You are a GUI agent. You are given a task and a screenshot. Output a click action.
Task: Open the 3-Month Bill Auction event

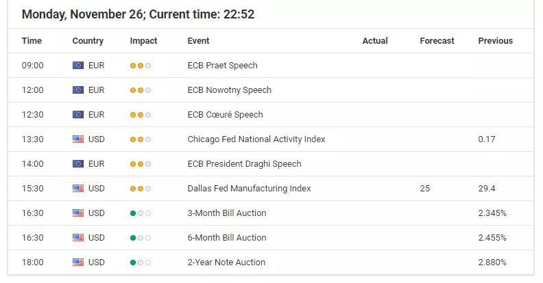[x=227, y=213]
